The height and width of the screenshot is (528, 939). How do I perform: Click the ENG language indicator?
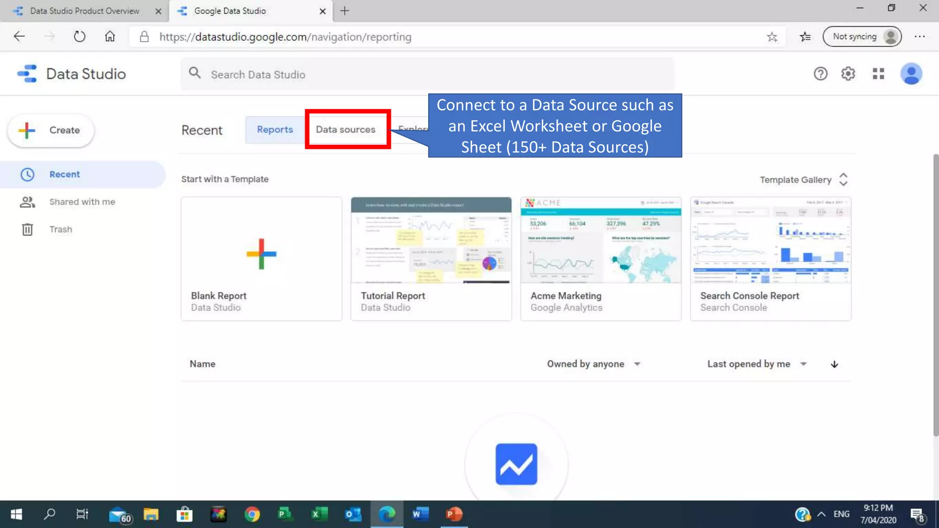[x=841, y=514]
